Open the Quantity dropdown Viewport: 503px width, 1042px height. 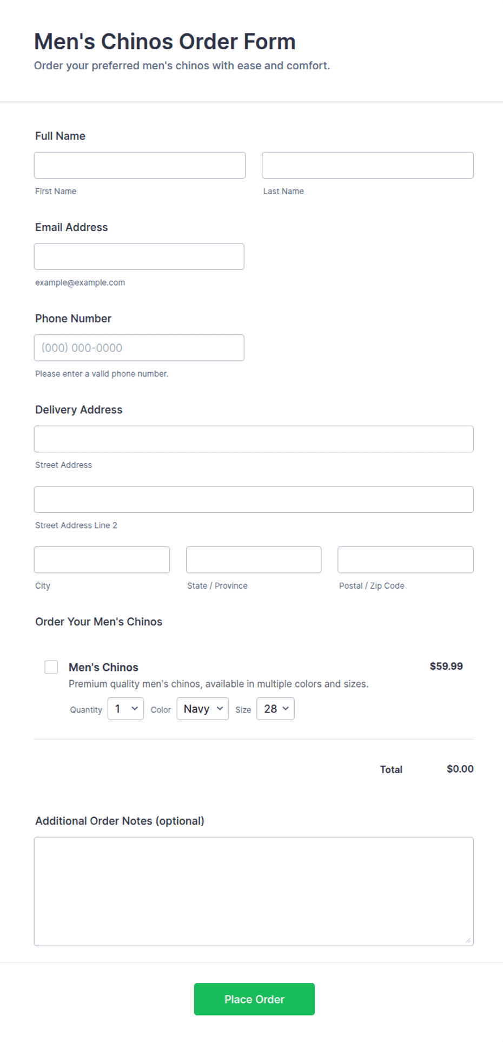pyautogui.click(x=125, y=709)
